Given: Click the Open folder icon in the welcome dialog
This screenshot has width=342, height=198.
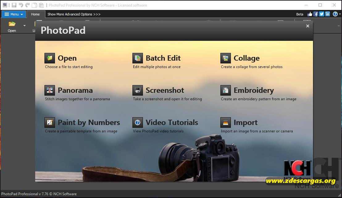Looking at the screenshot, I should coord(49,58).
